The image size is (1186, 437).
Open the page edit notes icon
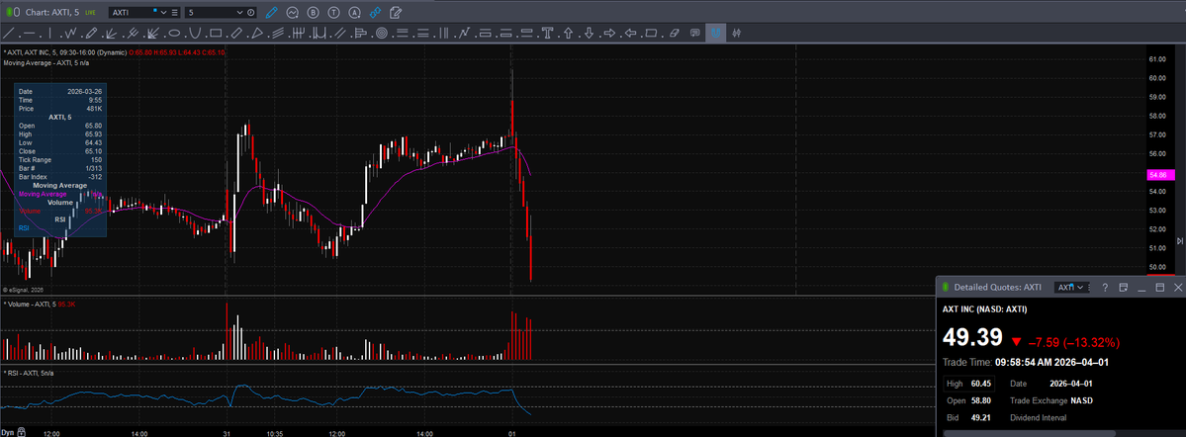(x=396, y=12)
